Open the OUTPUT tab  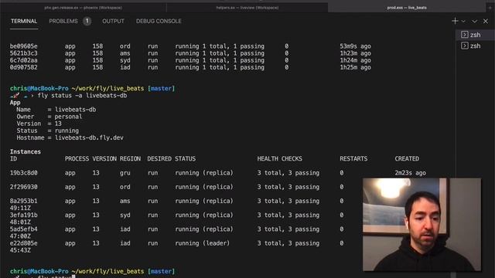point(113,21)
